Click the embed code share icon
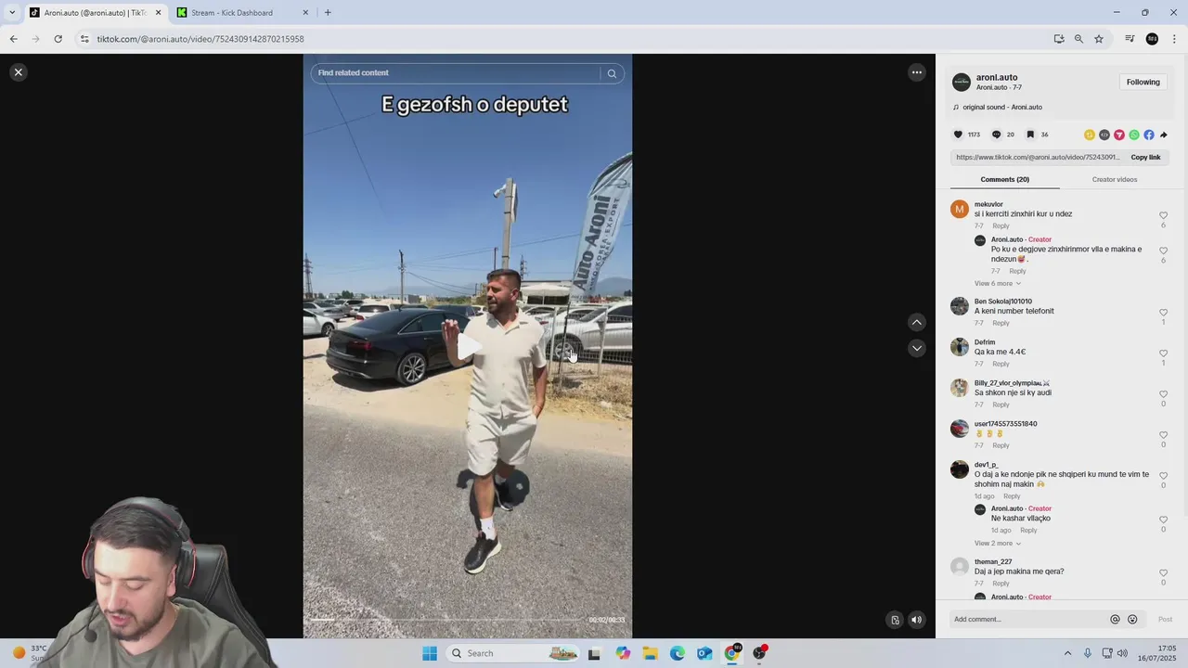Screen dimensions: 1188x668 (1104, 135)
